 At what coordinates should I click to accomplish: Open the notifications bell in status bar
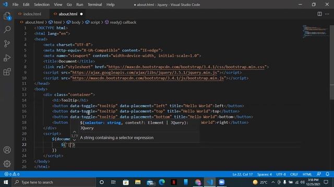pyautogui.click(x=327, y=174)
